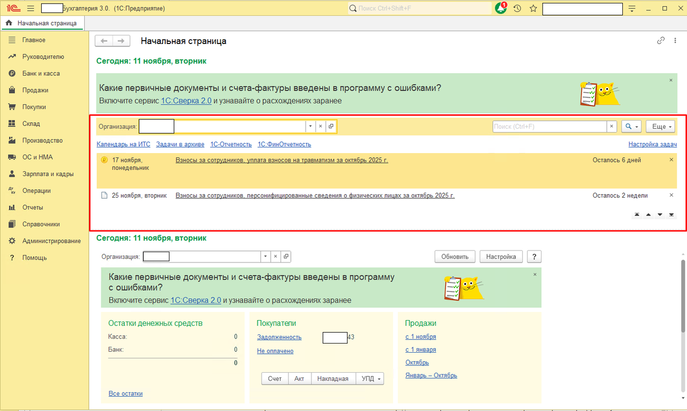Screen dimensions: 687x411
Task: Open Главное section in sidebar
Action: pyautogui.click(x=34, y=40)
